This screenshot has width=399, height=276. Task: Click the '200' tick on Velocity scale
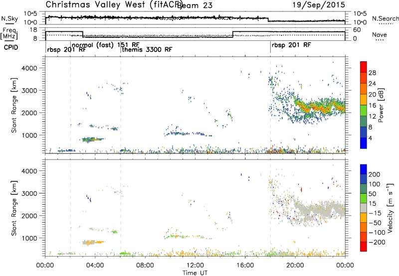(x=374, y=174)
